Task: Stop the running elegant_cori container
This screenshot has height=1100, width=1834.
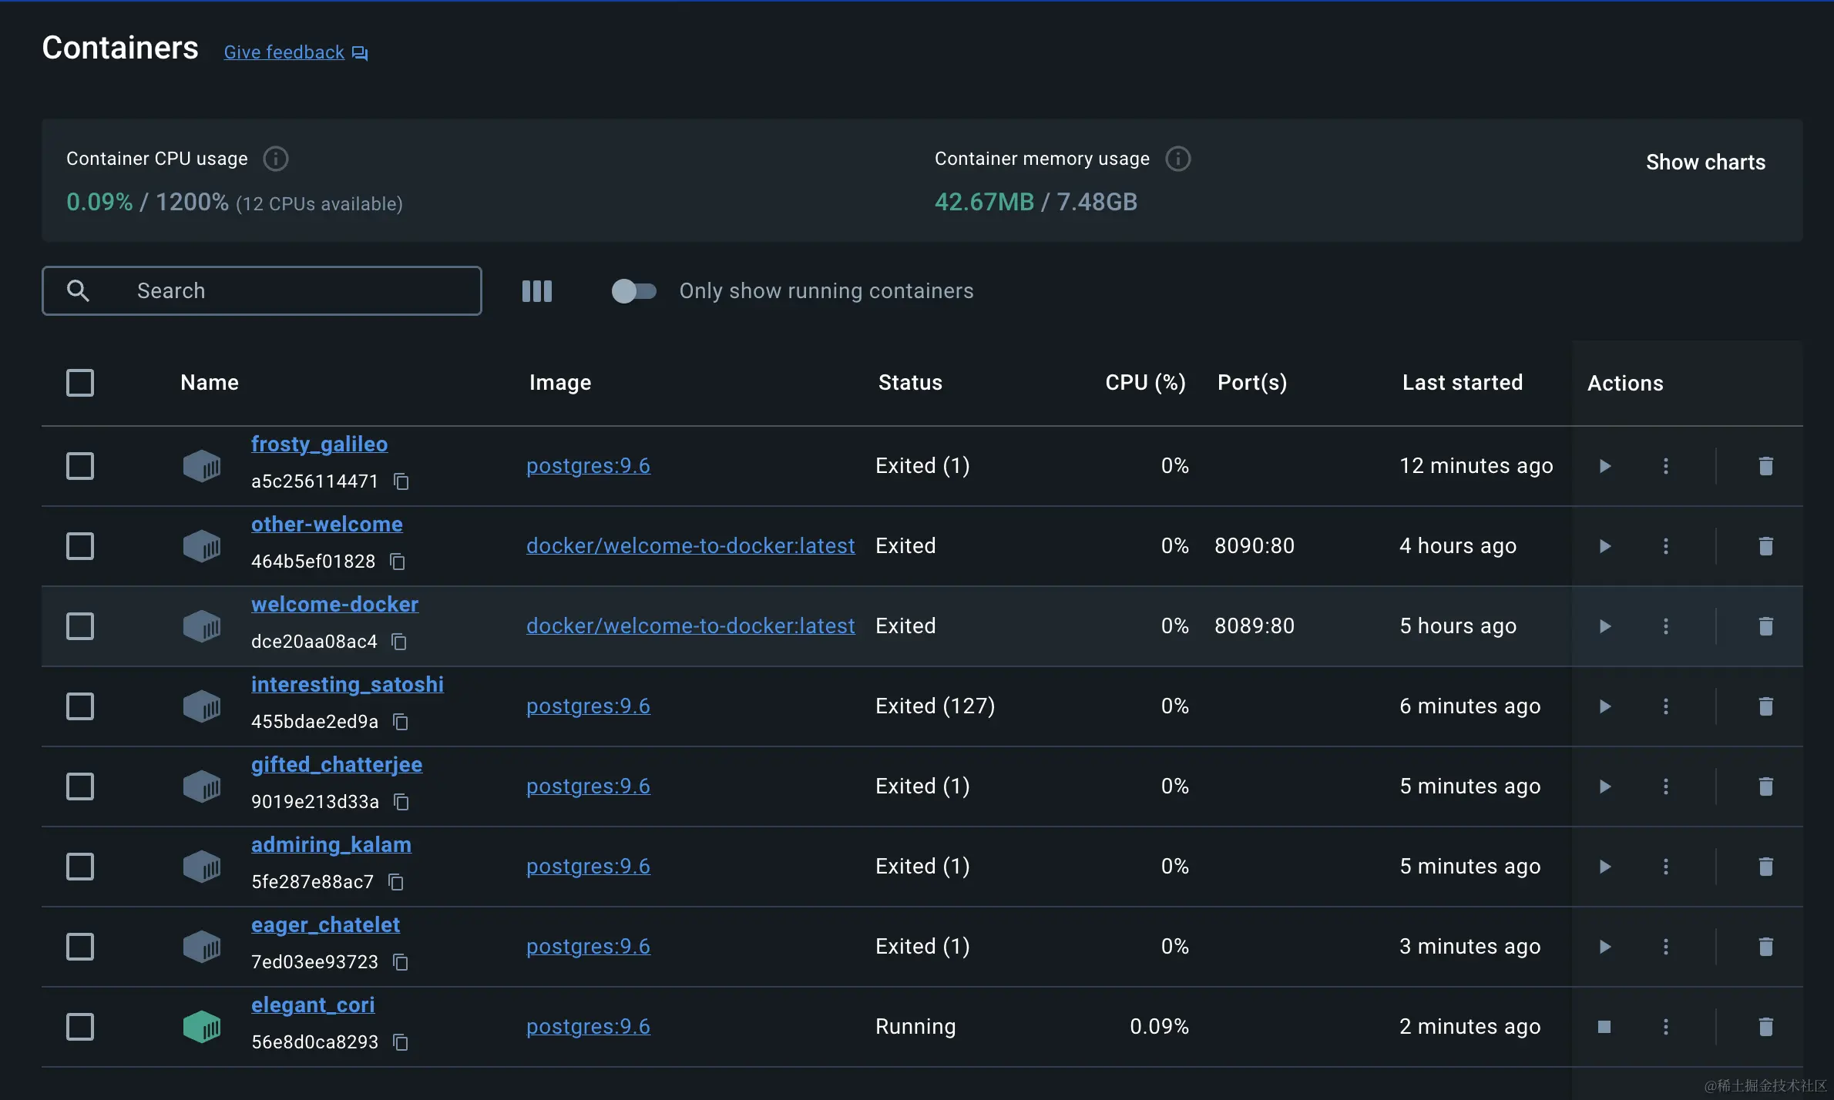Action: pos(1605,1027)
